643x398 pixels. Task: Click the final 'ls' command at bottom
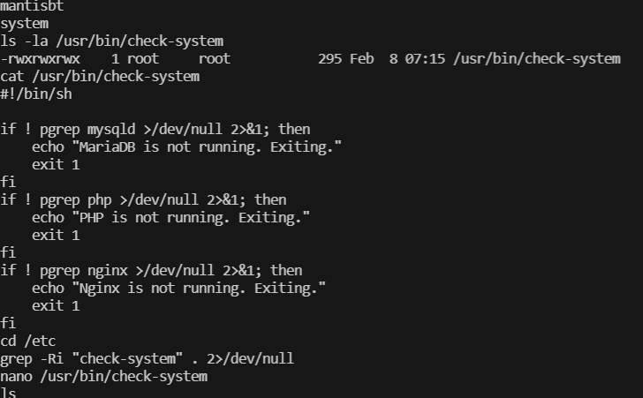coord(9,393)
